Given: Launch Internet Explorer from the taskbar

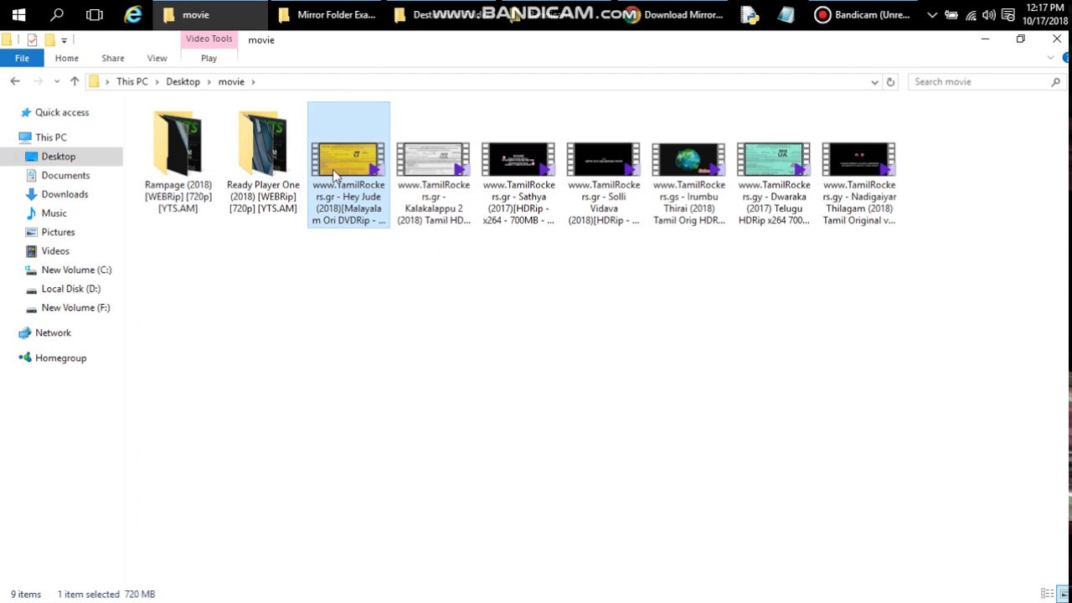Looking at the screenshot, I should coord(133,14).
